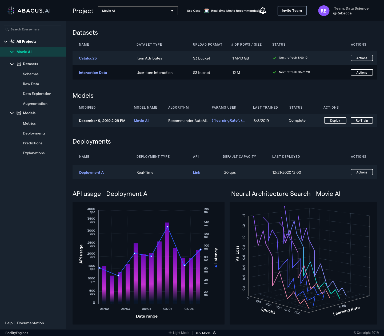Go to Deployments in the sidebar
384x336 pixels.
pyautogui.click(x=34, y=133)
